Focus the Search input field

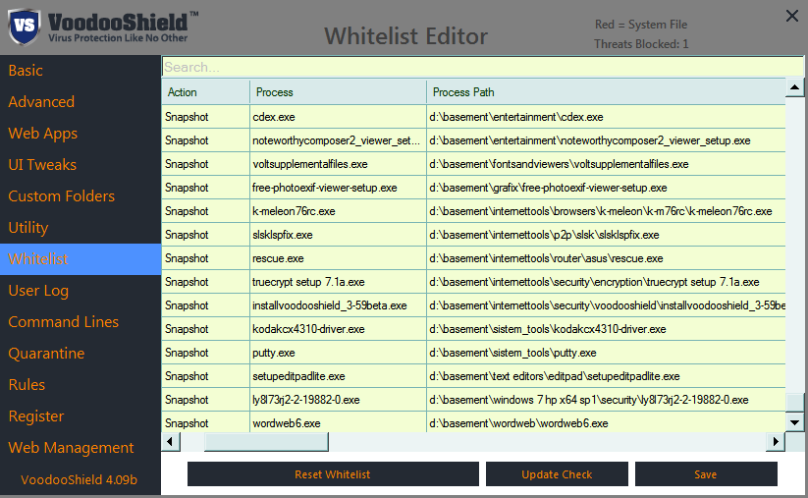[x=482, y=67]
